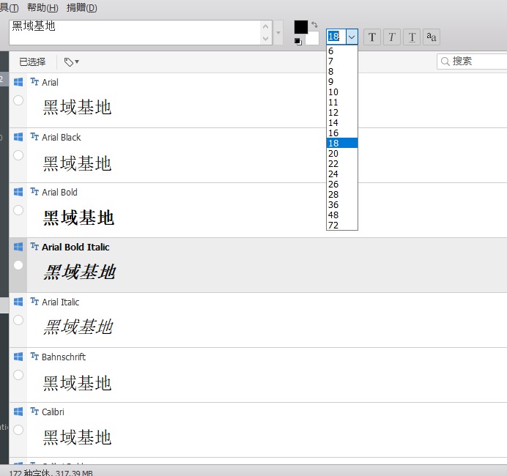This screenshot has height=476, width=507.
Task: Click the black foreground color swatch
Action: tap(300, 27)
